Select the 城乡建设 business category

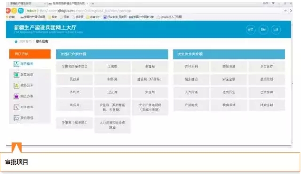pos(191,79)
